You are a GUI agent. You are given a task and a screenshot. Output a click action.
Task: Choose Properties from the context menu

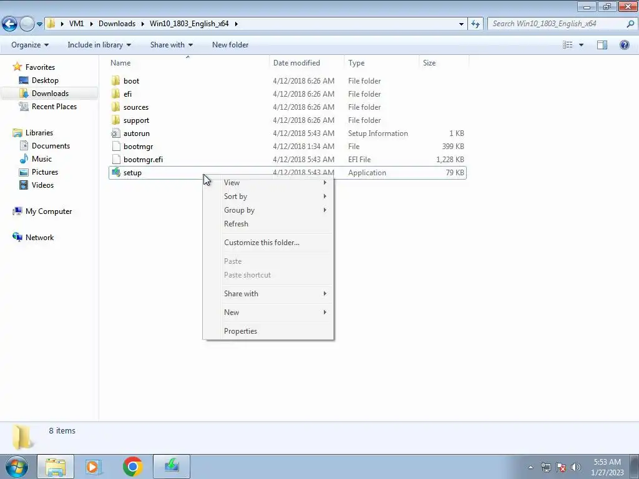[x=268, y=331]
